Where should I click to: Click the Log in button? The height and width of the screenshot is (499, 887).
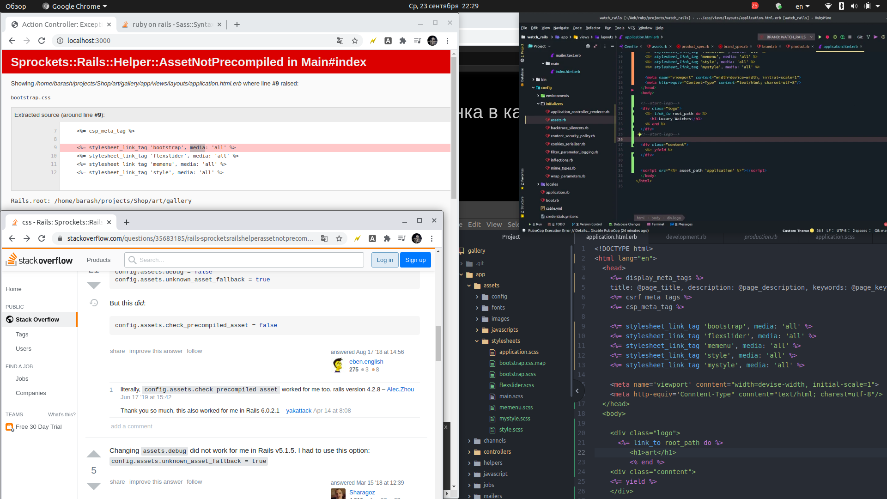click(385, 260)
